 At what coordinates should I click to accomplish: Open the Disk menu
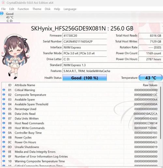pyautogui.click(x=48, y=9)
